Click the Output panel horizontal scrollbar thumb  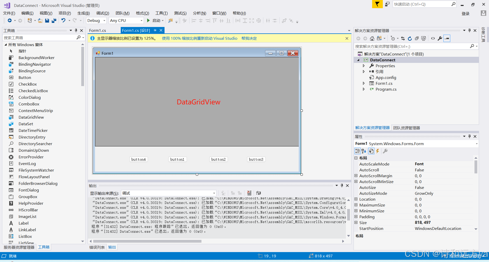pyautogui.click(x=147, y=241)
